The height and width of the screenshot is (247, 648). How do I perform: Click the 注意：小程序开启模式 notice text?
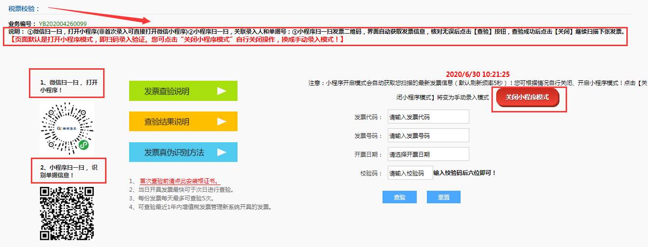click(478, 90)
